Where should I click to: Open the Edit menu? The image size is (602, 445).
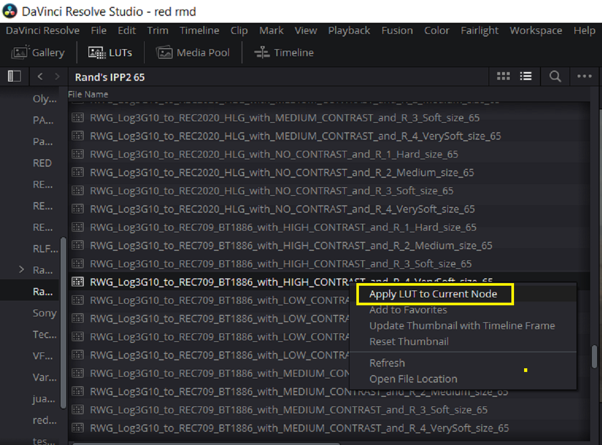pos(127,31)
